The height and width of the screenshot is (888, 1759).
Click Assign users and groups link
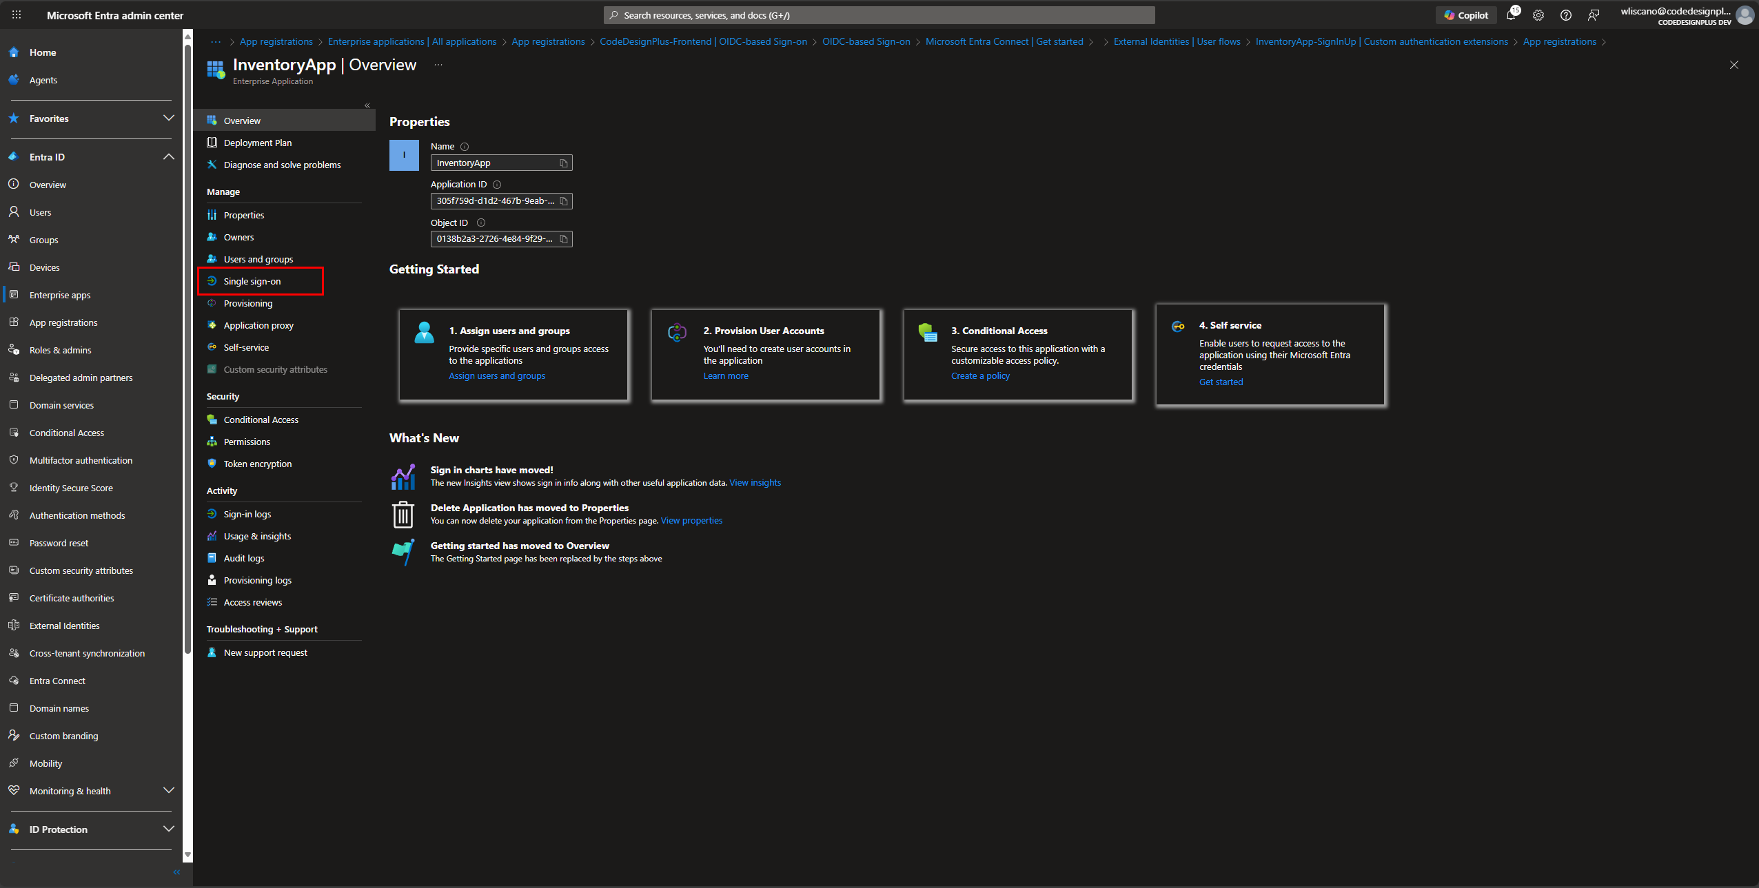tap(497, 376)
